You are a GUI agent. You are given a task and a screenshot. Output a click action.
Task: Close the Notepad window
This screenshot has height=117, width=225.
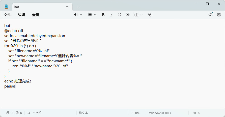[x=219, y=4]
